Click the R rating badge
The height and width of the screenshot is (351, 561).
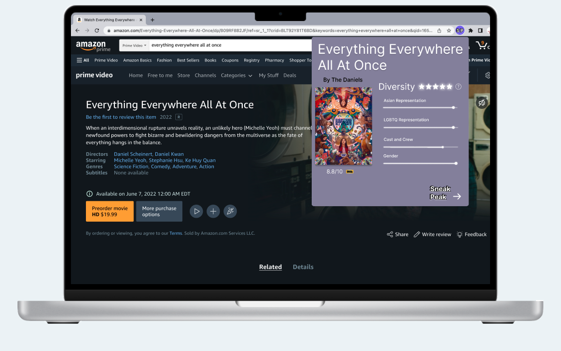pyautogui.click(x=179, y=117)
